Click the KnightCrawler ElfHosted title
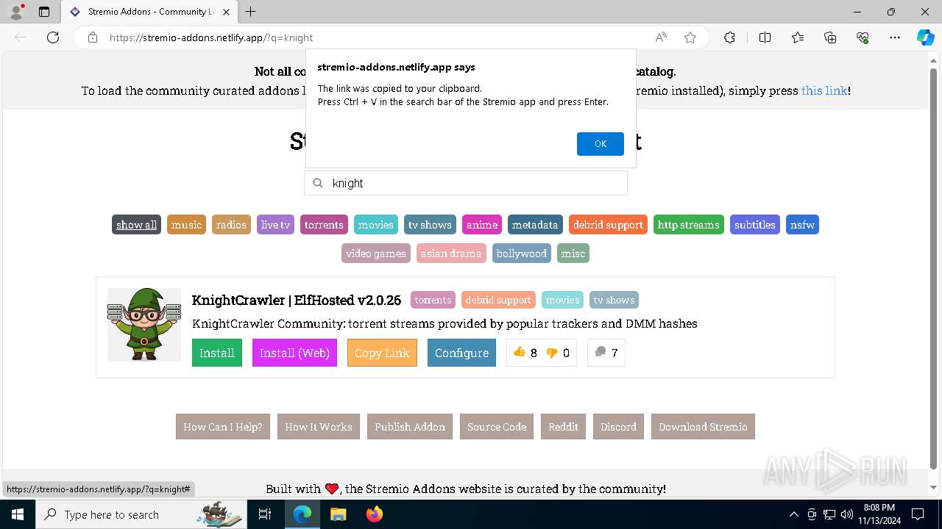This screenshot has width=942, height=529. point(297,300)
